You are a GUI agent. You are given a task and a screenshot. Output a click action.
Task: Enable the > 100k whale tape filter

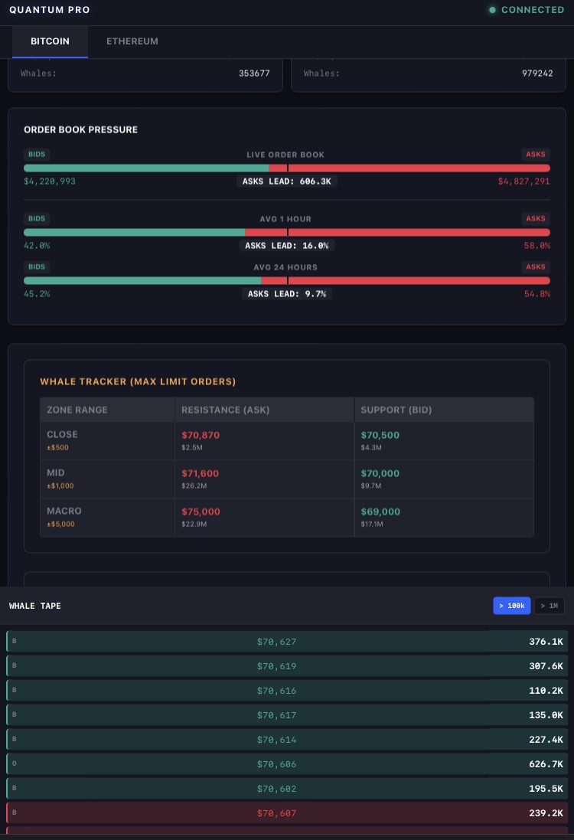512,606
